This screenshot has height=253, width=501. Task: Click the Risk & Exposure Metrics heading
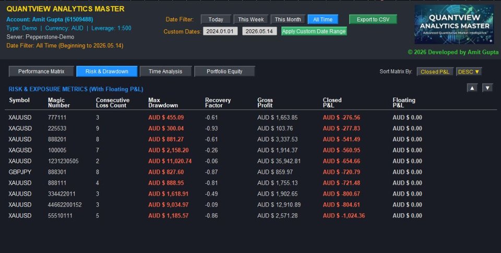pyautogui.click(x=76, y=89)
